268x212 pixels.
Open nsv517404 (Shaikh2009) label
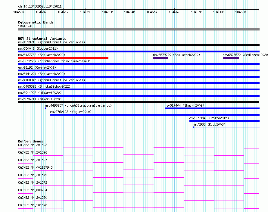(x=184, y=105)
